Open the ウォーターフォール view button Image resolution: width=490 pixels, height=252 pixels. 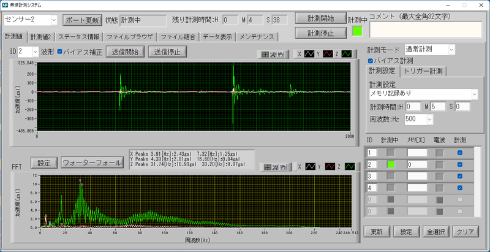pos(91,162)
